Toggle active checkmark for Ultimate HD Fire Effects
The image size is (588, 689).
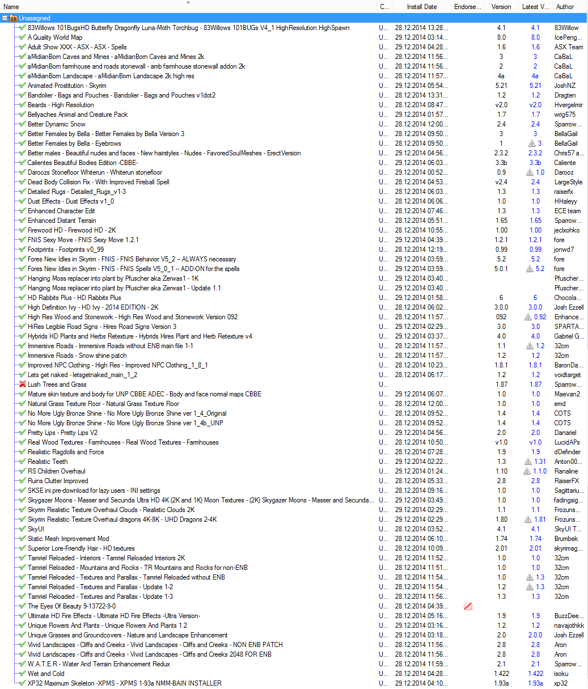[x=23, y=616]
